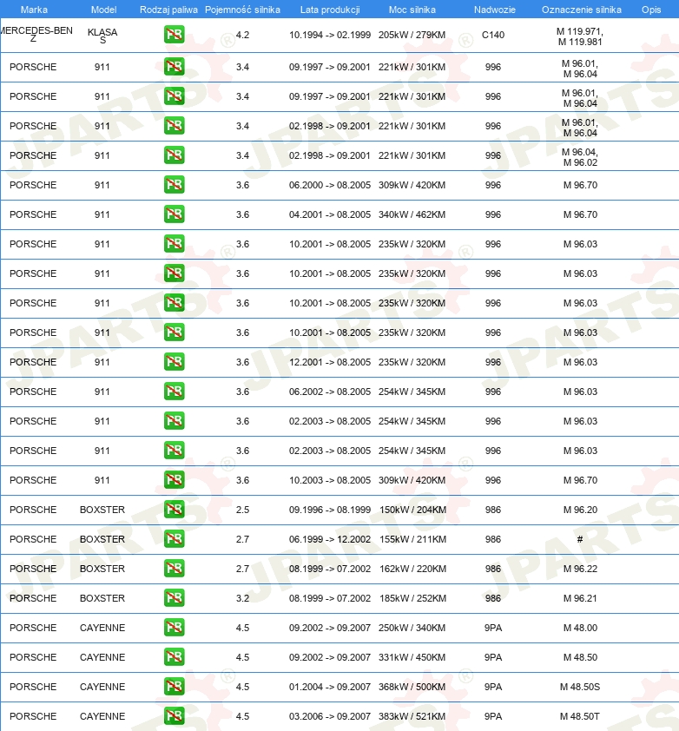Select the 4.2 engine capacity cell
Image resolution: width=679 pixels, height=731 pixels.
(x=242, y=35)
